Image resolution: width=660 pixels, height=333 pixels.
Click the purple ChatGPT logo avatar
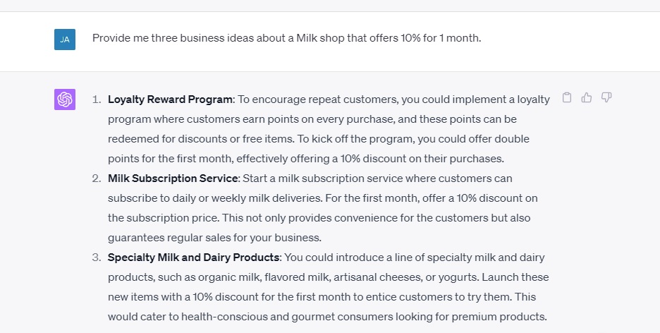tap(65, 99)
